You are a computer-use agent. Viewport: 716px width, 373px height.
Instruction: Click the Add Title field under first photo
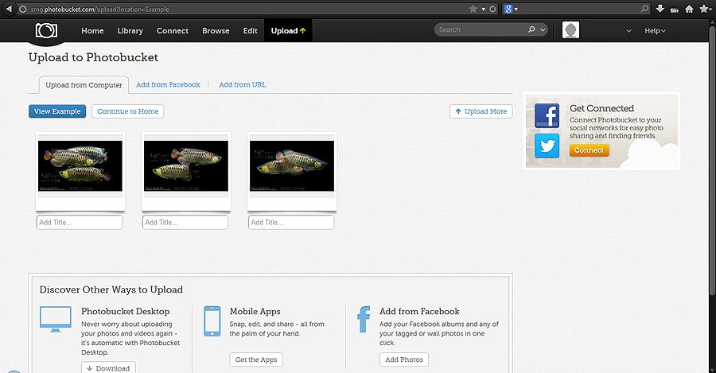coord(80,223)
